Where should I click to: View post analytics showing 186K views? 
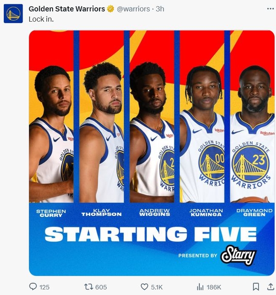(200, 287)
